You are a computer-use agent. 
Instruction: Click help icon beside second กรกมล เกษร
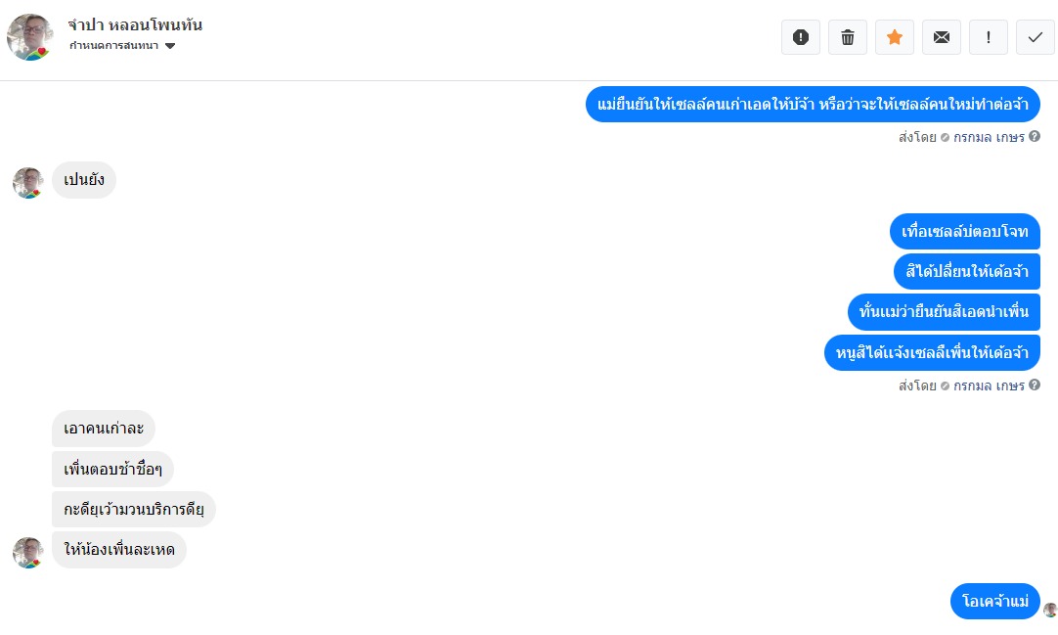(1035, 385)
